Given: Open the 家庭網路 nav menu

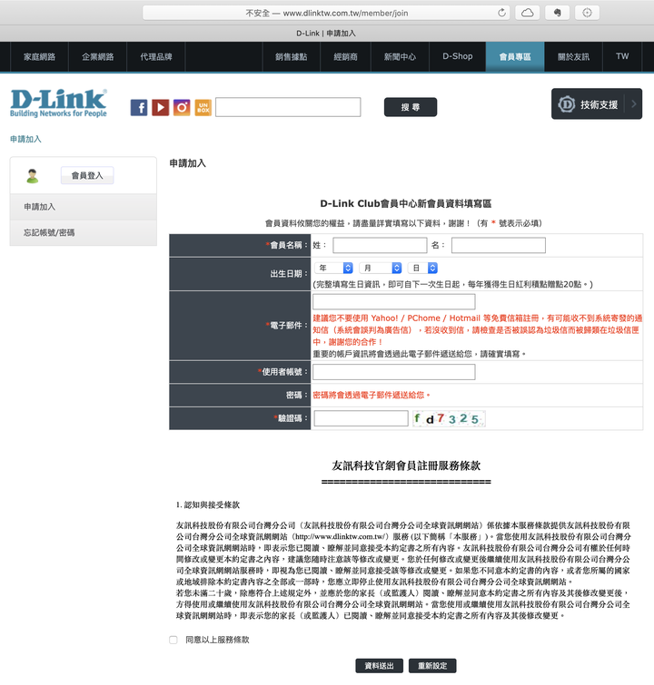Looking at the screenshot, I should click(x=39, y=57).
